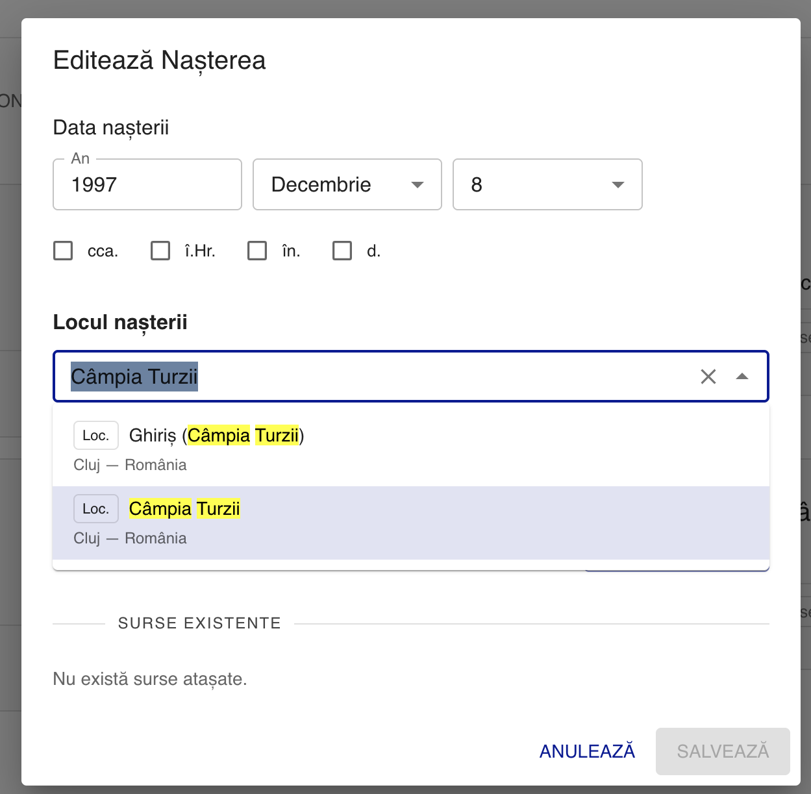Open the day dropdown arrow next to 8

click(x=617, y=185)
